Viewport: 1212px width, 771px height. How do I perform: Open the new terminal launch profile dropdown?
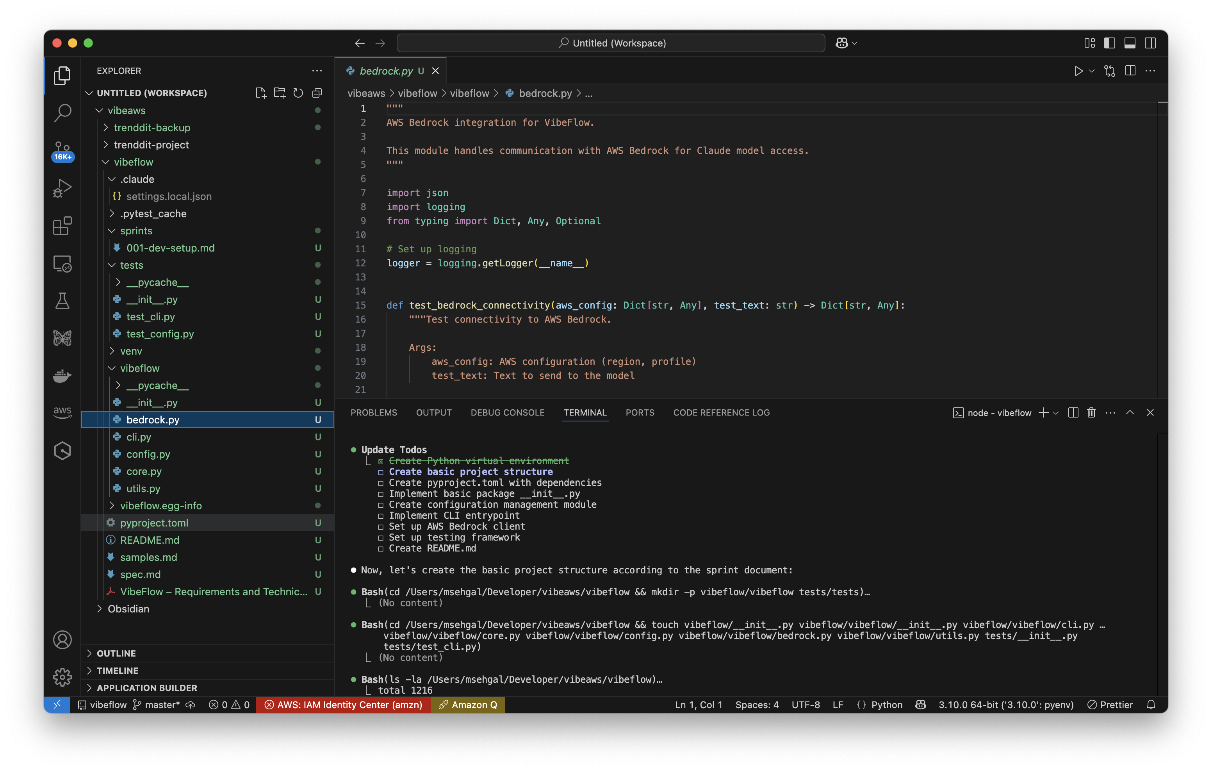click(x=1056, y=412)
